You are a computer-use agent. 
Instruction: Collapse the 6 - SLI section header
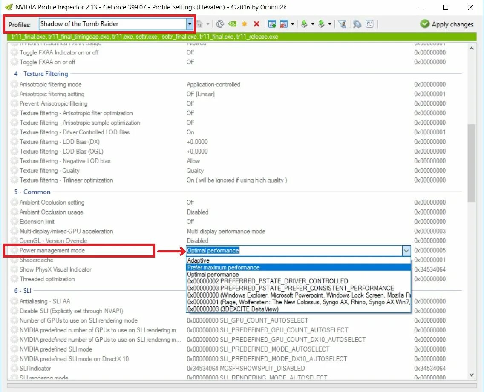coord(23,291)
